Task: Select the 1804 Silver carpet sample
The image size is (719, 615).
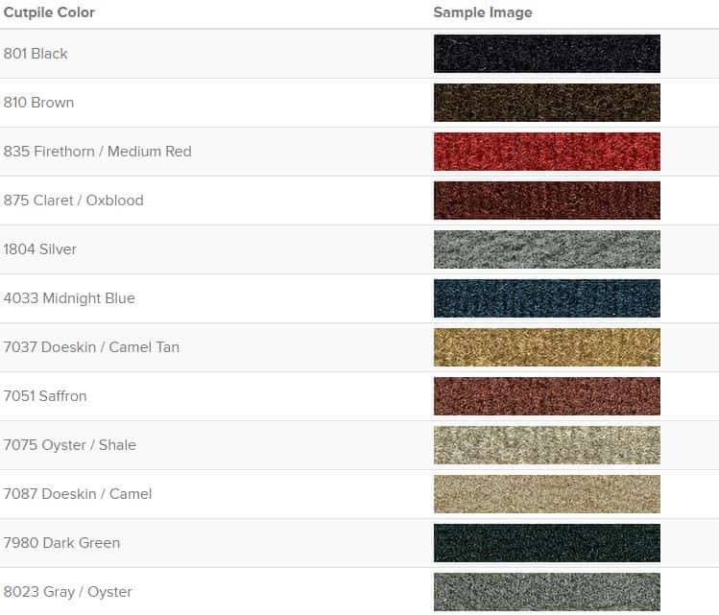Action: pos(547,249)
